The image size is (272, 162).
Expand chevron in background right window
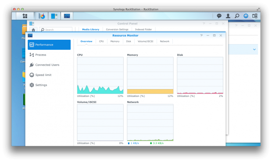254,49
